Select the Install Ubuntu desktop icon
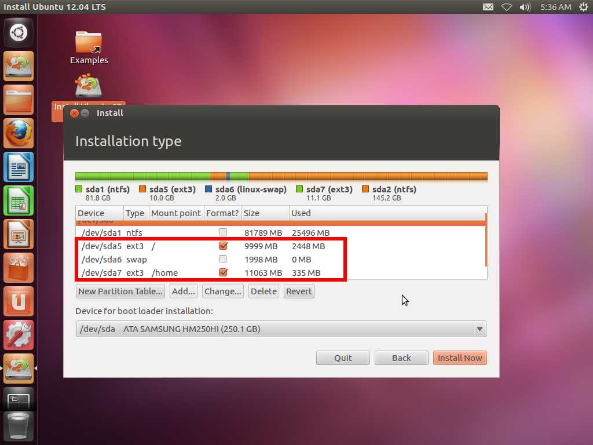The image size is (593, 445). click(89, 86)
